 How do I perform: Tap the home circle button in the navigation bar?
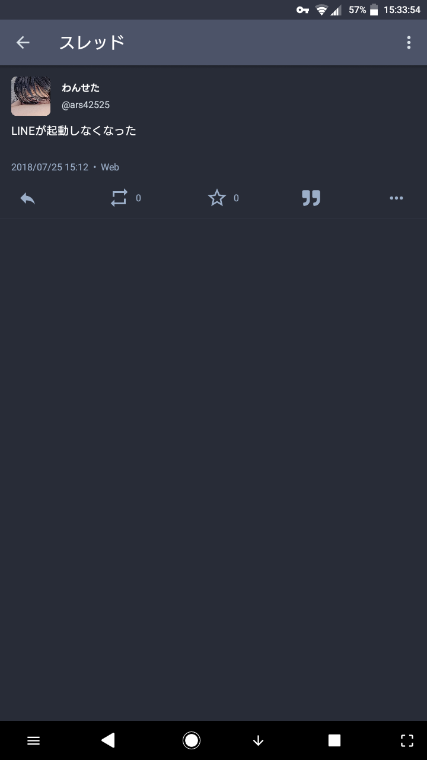[x=192, y=740]
